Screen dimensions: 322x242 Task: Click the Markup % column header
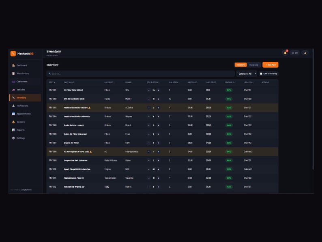tap(230, 82)
